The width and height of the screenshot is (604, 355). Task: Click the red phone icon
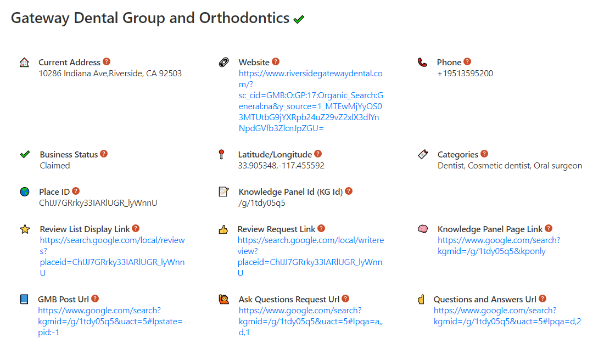click(x=422, y=63)
